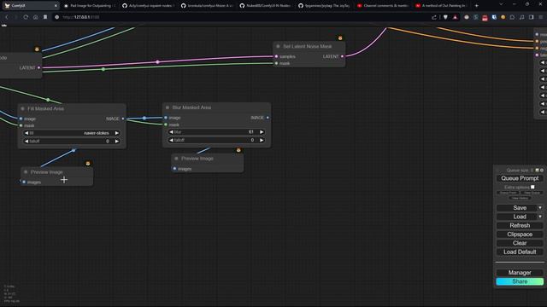Click the fox badge on the left Preview Image node
547x307 pixels.
point(88,163)
